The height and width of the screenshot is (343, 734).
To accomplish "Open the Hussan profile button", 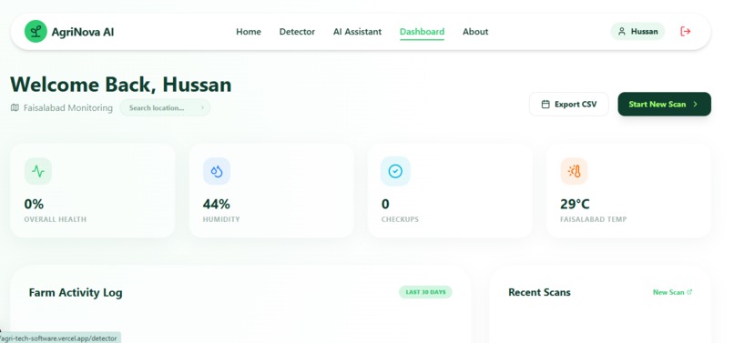I will [637, 31].
